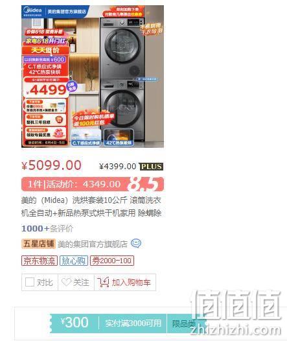Click the 五星店铺 badge
The image size is (287, 341).
click(x=38, y=244)
